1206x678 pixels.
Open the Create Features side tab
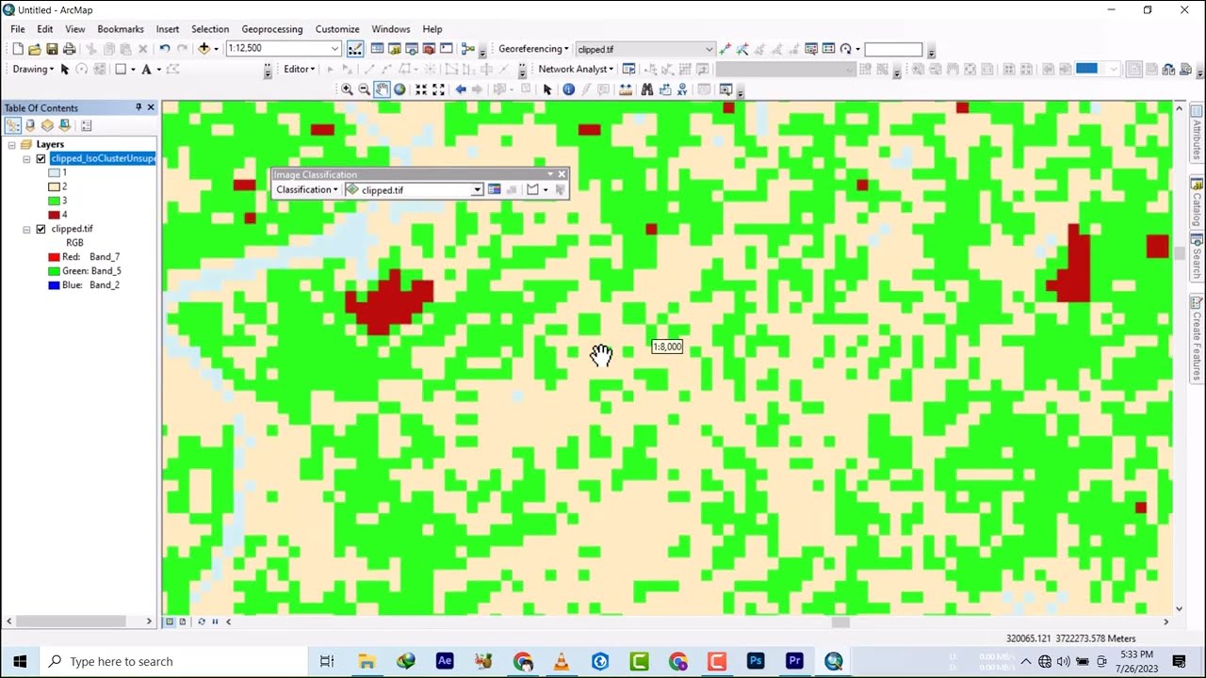tap(1197, 339)
